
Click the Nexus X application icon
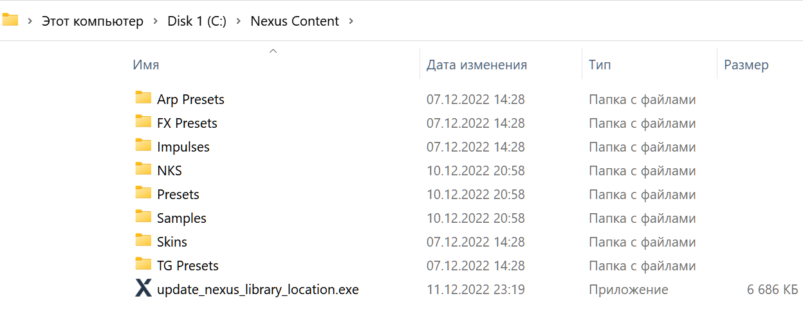pyautogui.click(x=143, y=289)
